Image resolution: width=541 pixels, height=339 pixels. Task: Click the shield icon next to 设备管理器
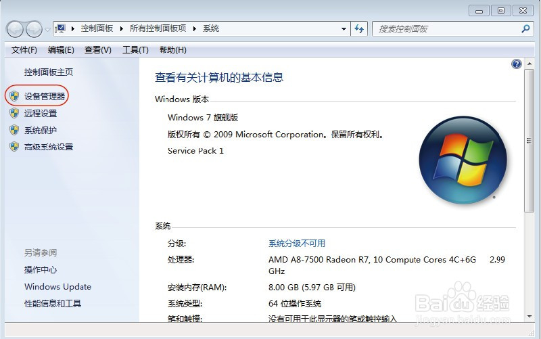pos(14,96)
